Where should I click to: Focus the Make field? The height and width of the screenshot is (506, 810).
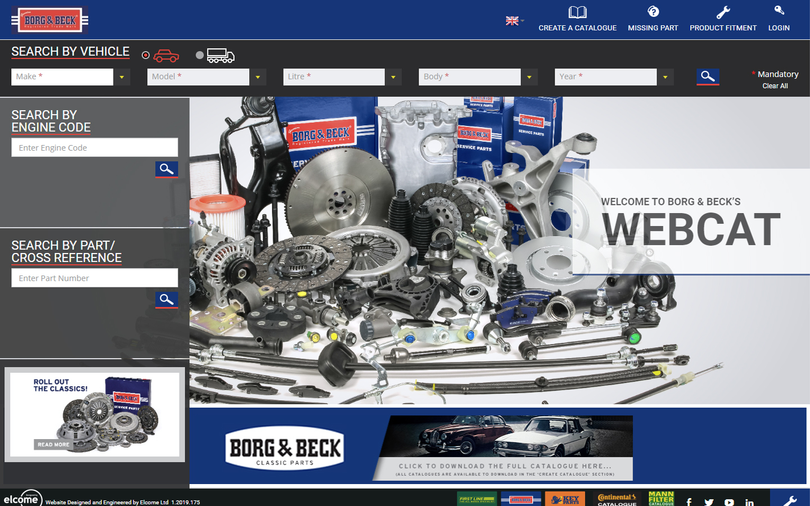click(62, 77)
